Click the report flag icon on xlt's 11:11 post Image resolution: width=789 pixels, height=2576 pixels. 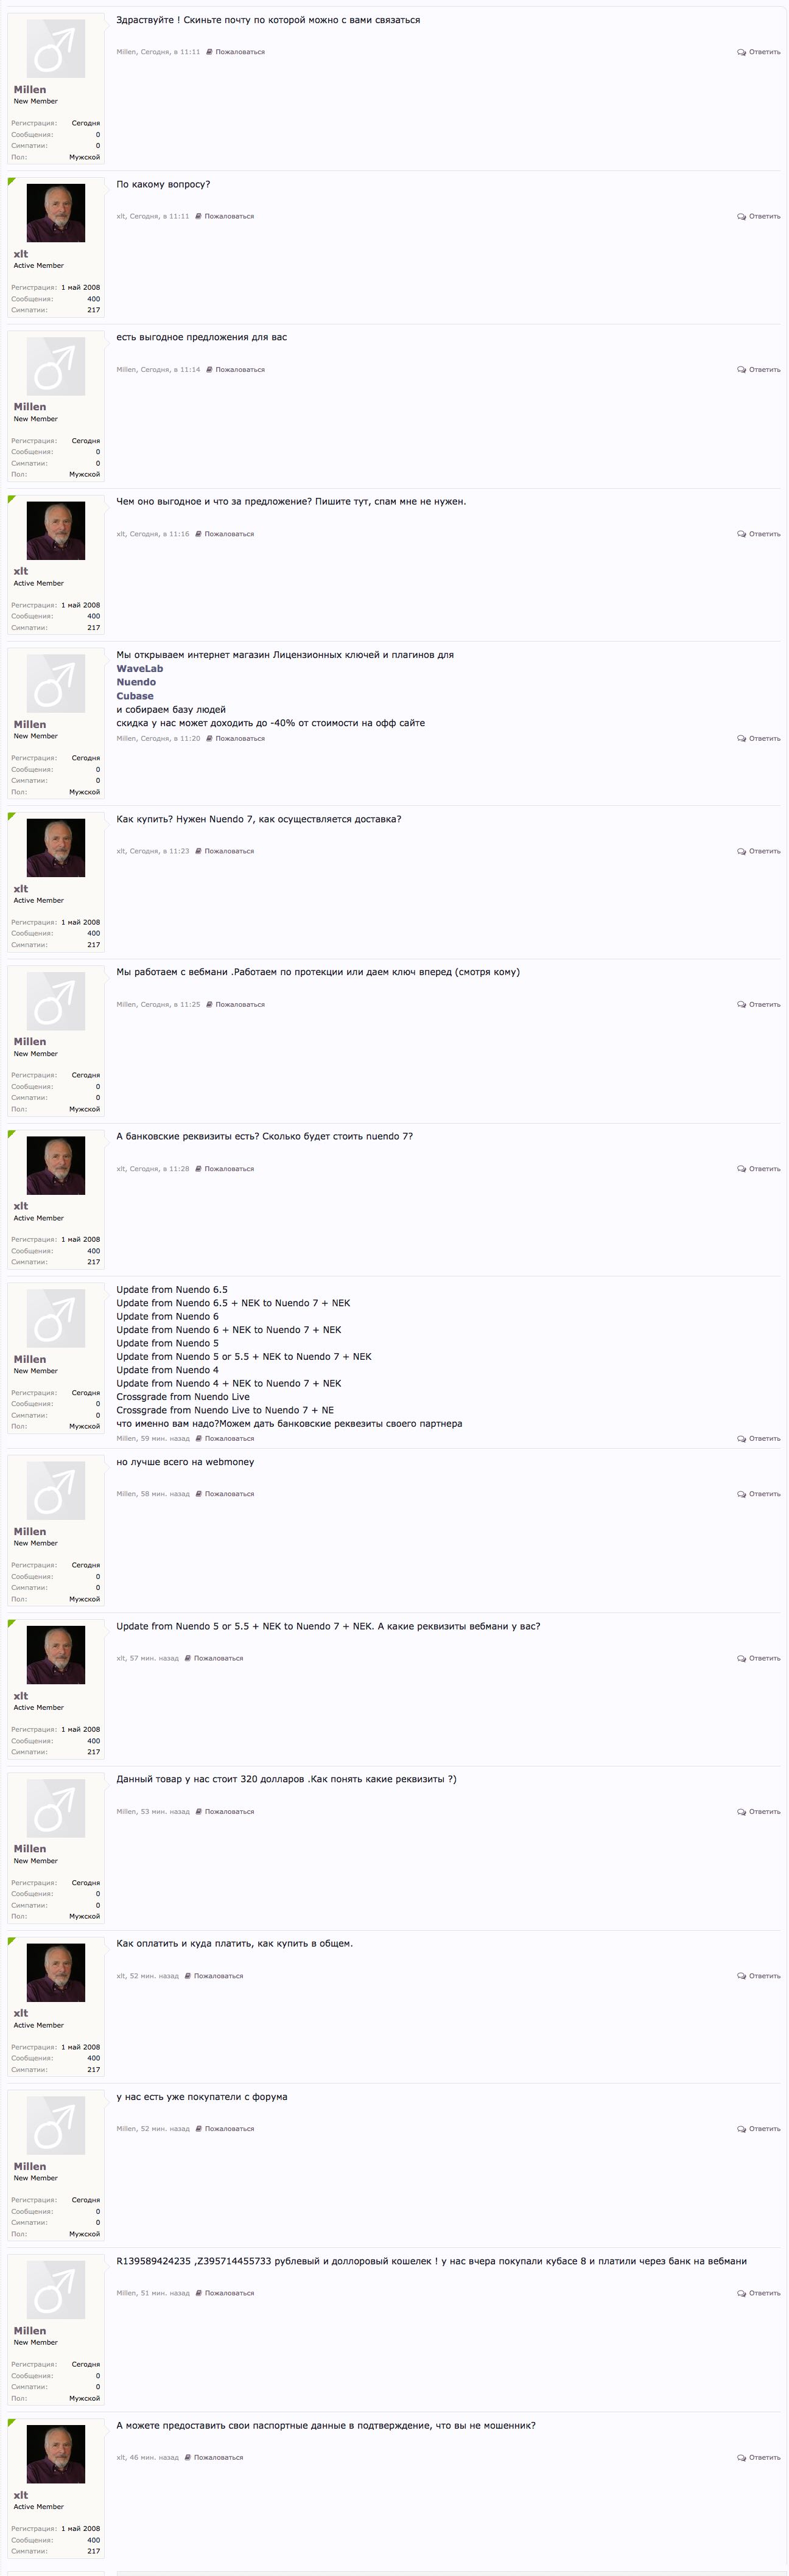tap(198, 216)
